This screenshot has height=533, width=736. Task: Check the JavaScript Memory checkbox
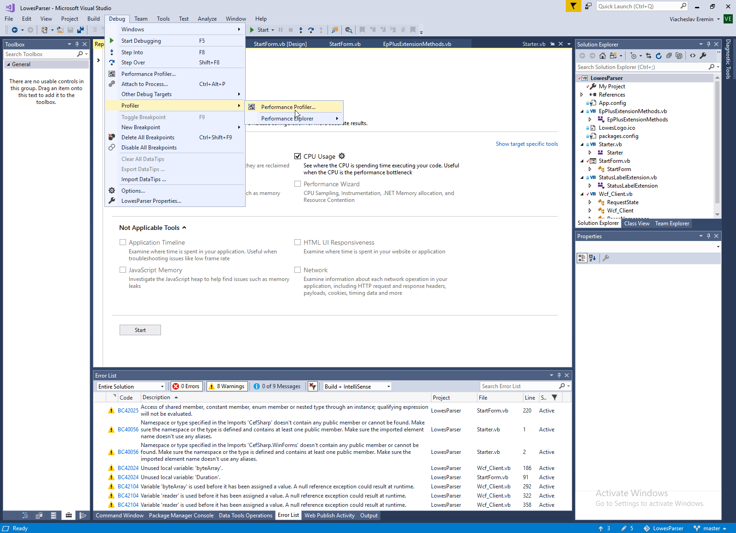[x=123, y=270]
